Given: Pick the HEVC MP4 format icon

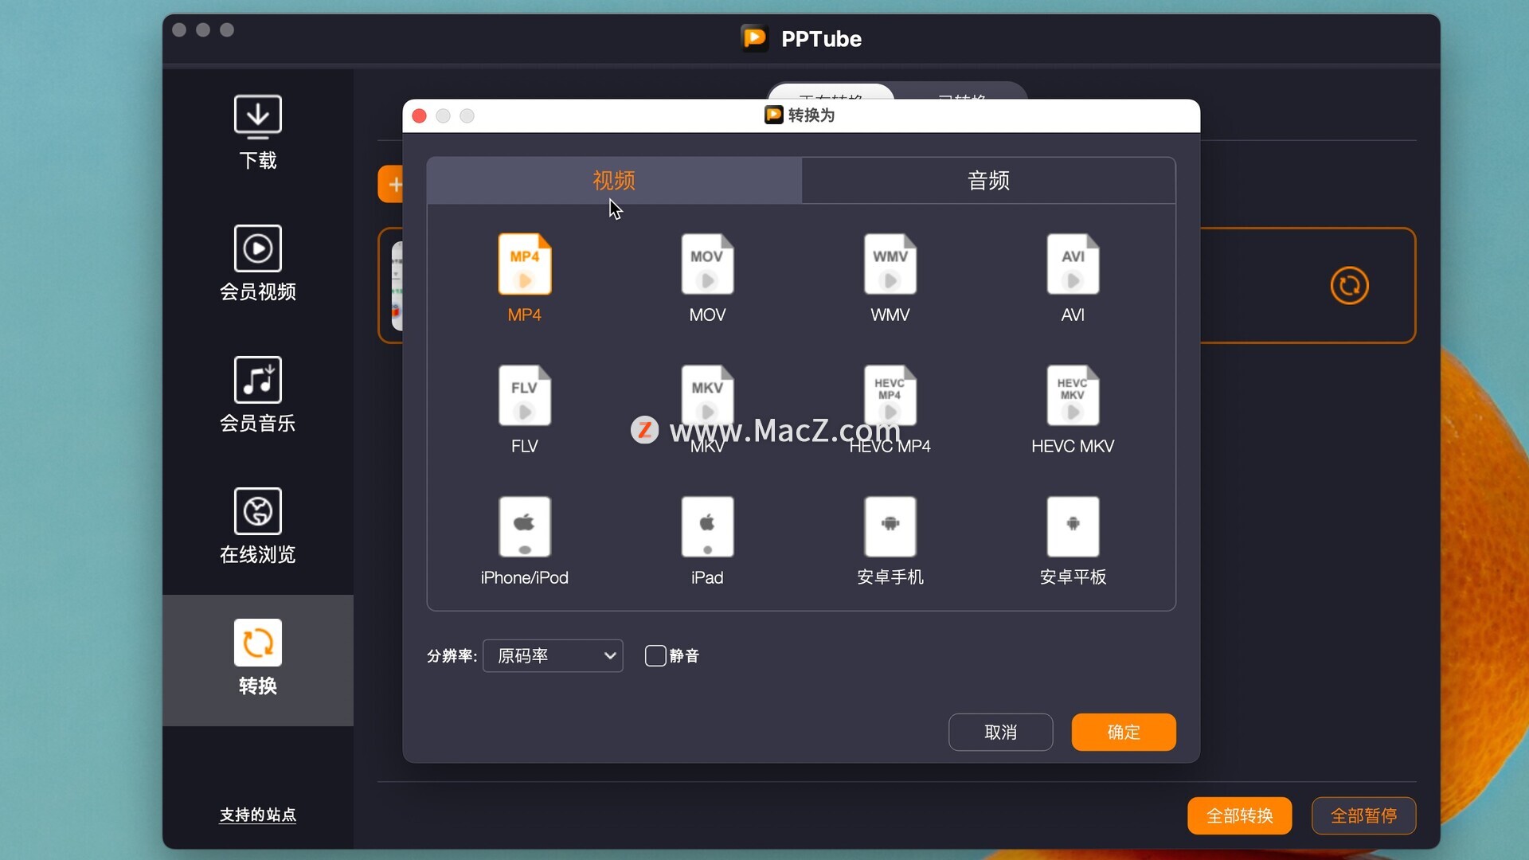Looking at the screenshot, I should 890,396.
